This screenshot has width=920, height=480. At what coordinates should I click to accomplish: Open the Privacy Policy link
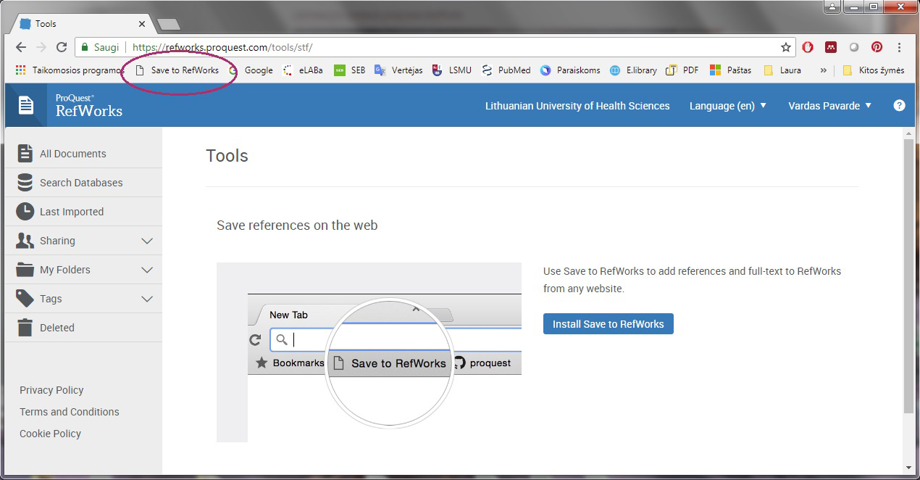[51, 390]
